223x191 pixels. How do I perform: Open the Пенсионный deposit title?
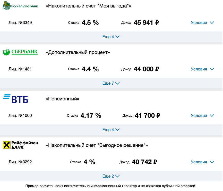62,99
